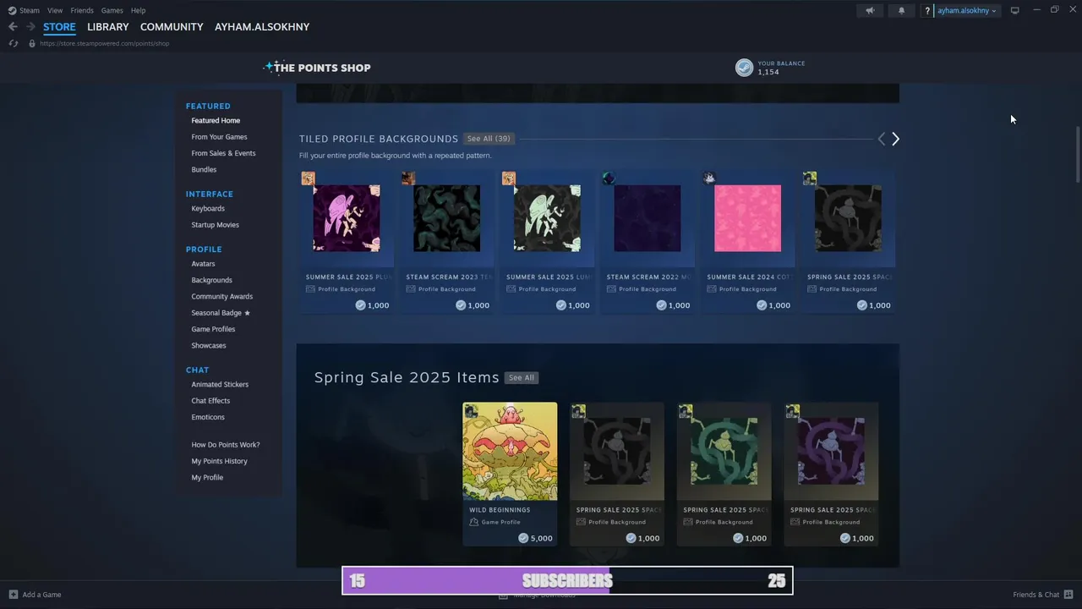Open Avatars under Profile
The height and width of the screenshot is (609, 1082).
[203, 264]
